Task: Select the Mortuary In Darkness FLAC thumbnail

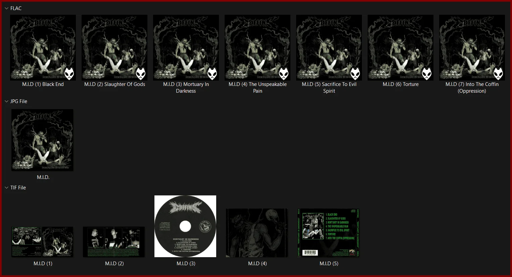Action: point(186,48)
